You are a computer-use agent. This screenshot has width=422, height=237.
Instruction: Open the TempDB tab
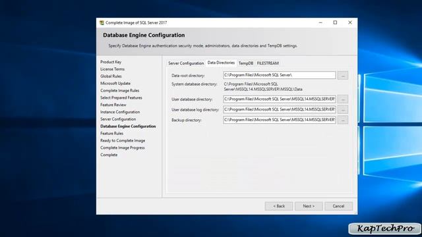[x=246, y=63]
